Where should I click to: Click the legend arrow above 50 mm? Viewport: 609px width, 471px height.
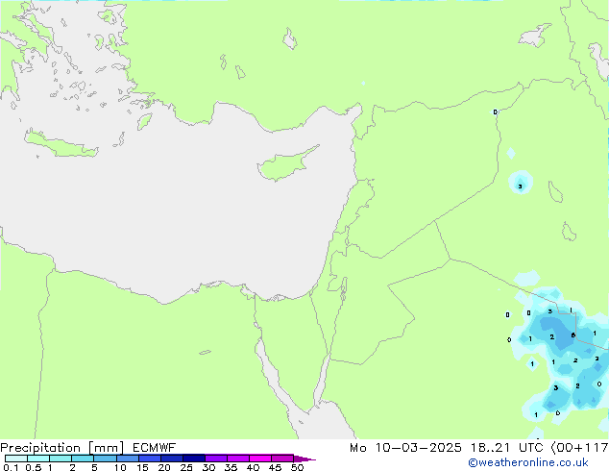click(304, 459)
